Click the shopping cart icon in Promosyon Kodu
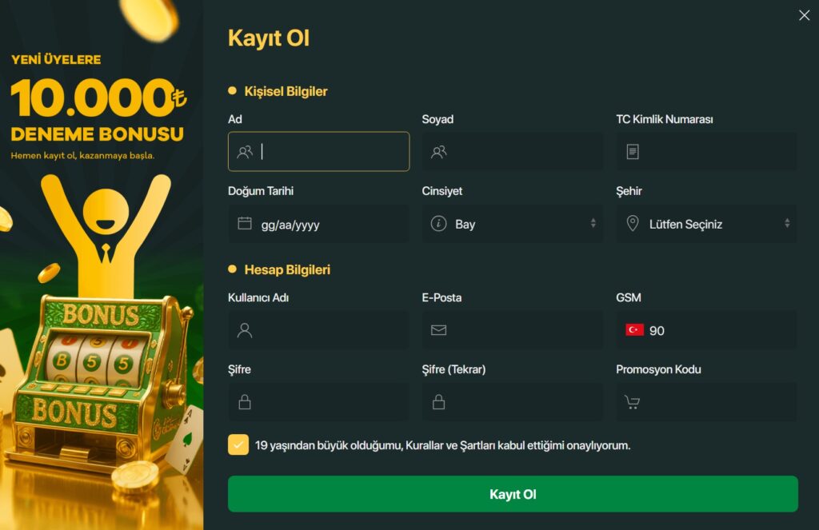Image resolution: width=819 pixels, height=530 pixels. [x=633, y=402]
